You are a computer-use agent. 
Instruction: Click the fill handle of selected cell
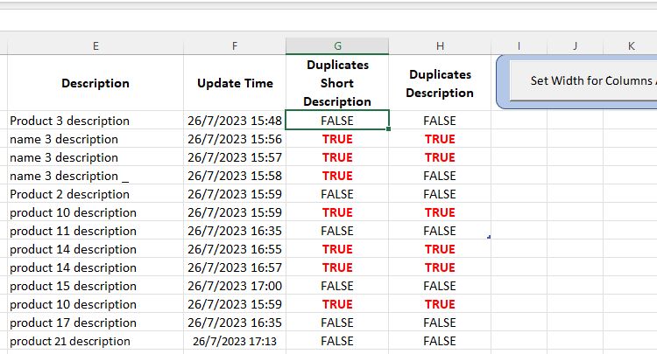point(388,129)
